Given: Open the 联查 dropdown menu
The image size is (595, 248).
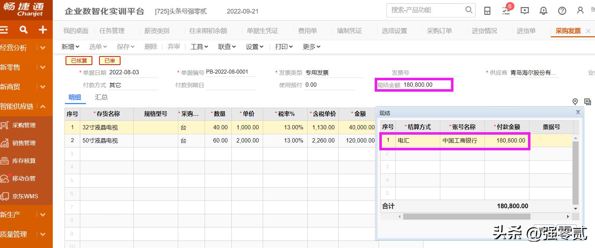Looking at the screenshot, I should 227,47.
